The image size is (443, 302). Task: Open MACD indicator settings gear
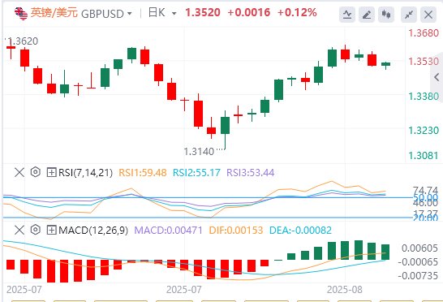point(36,230)
